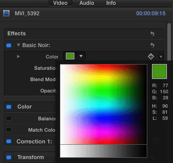
Task: Click the Blend Mode parameter label
Action: pos(44,79)
